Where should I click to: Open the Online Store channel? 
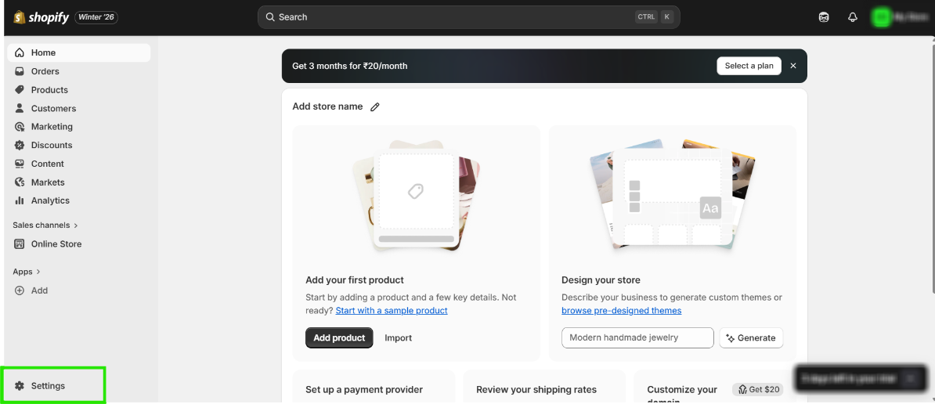point(56,244)
